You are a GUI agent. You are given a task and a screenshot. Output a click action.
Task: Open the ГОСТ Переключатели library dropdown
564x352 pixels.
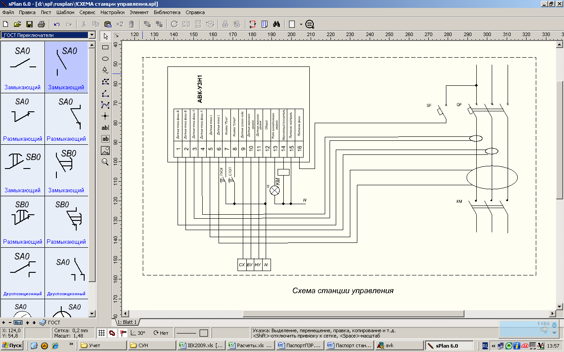pyautogui.click(x=92, y=35)
